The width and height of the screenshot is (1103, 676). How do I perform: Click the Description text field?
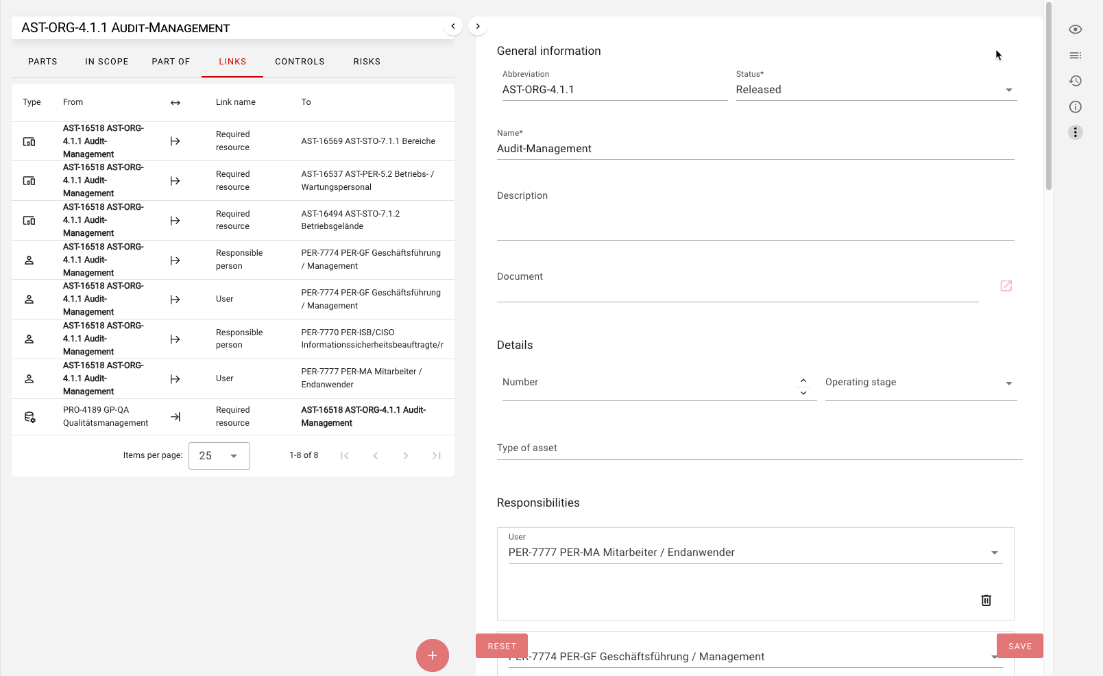[755, 213]
